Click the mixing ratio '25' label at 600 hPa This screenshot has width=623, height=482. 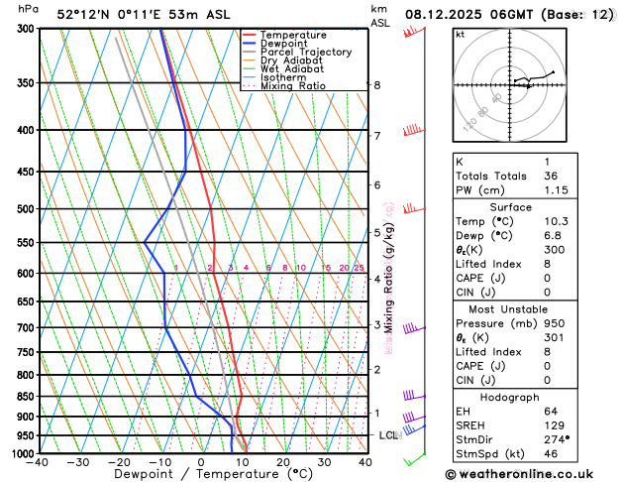click(x=360, y=268)
